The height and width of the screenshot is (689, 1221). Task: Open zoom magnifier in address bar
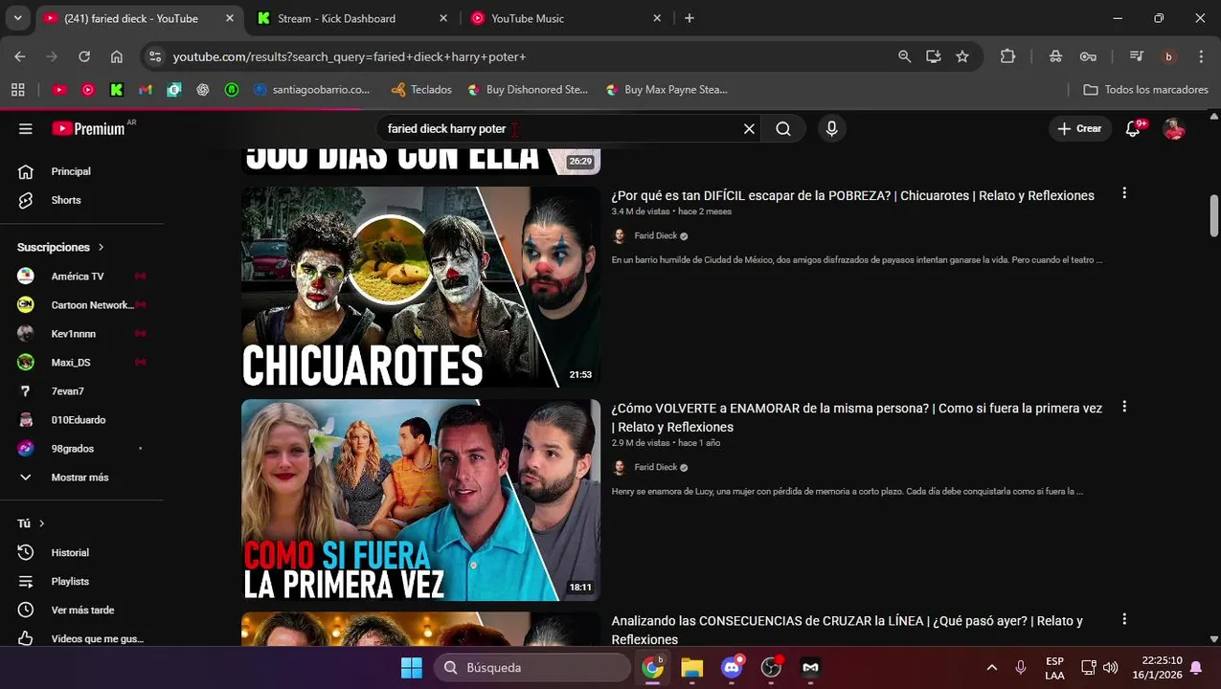click(x=904, y=56)
